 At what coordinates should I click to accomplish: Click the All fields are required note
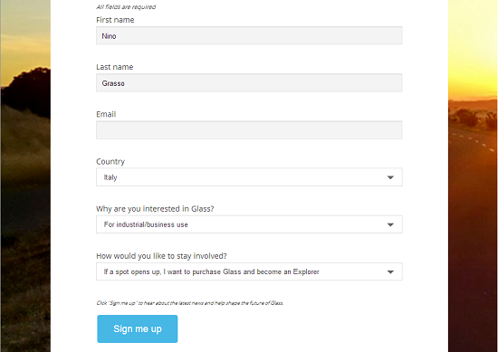click(126, 7)
